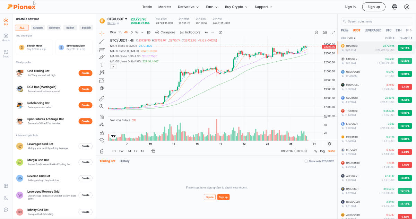Open the Support dropdown menu
The image size is (416, 219).
(x=263, y=7)
